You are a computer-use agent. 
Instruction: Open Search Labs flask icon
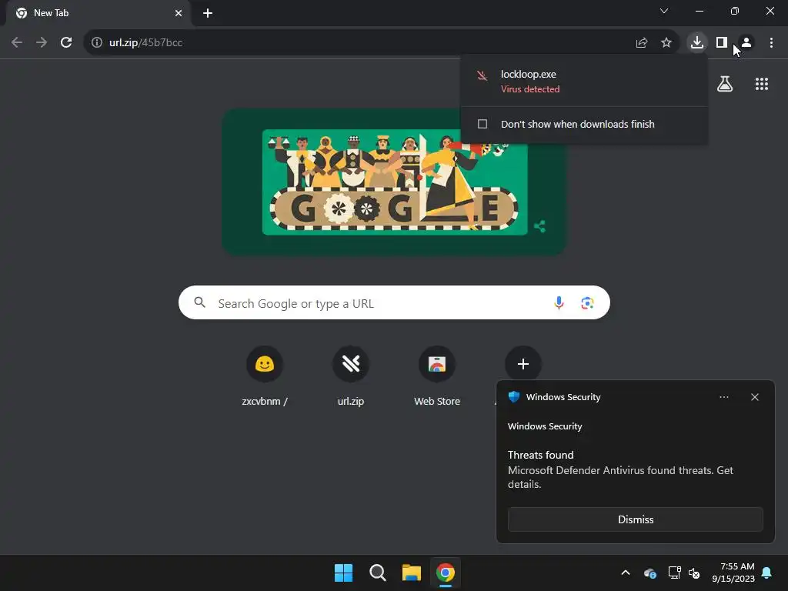[725, 84]
